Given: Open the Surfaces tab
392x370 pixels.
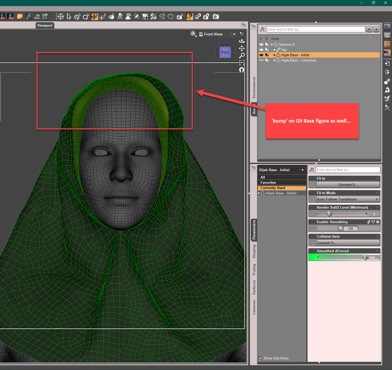Looking at the screenshot, I should 254,287.
